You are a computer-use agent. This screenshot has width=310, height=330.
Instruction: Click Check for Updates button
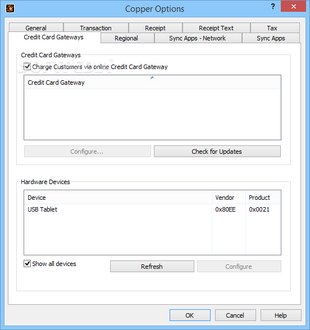point(217,152)
